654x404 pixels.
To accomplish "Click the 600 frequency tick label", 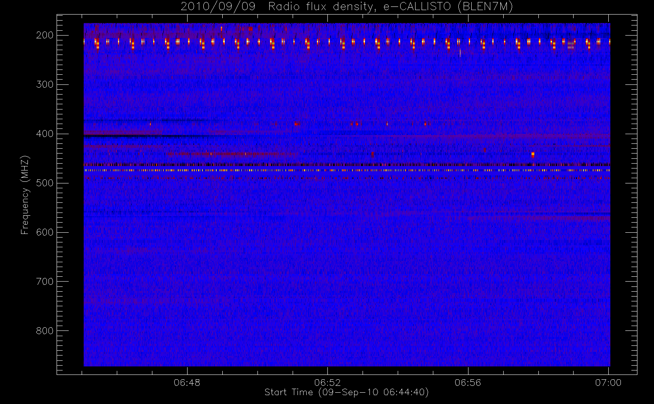I will pos(45,232).
